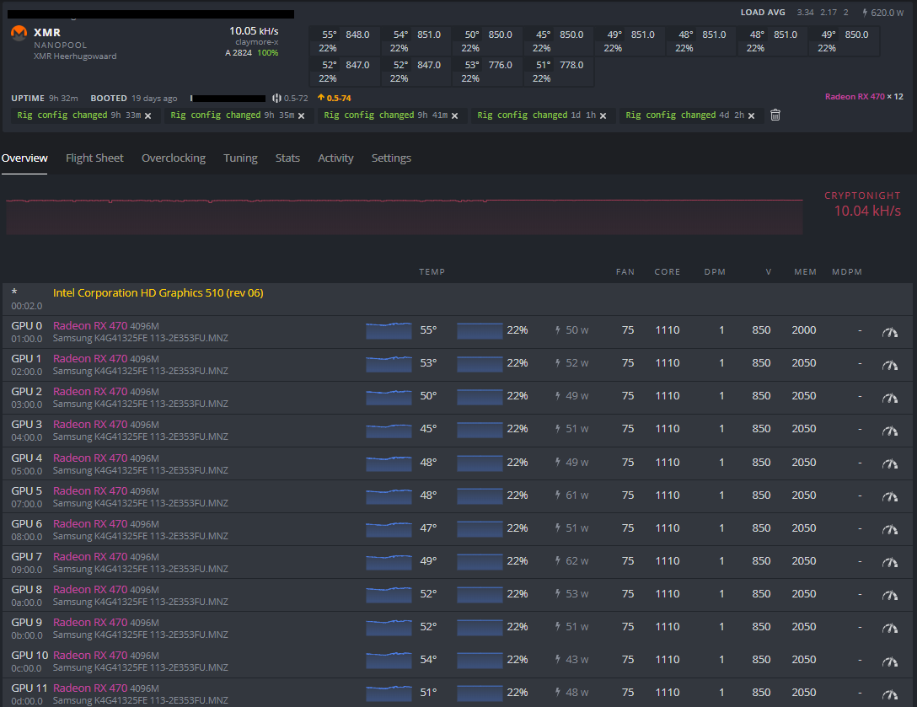The height and width of the screenshot is (707, 917).
Task: Click the trash icon to clear messages
Action: pyautogui.click(x=775, y=115)
